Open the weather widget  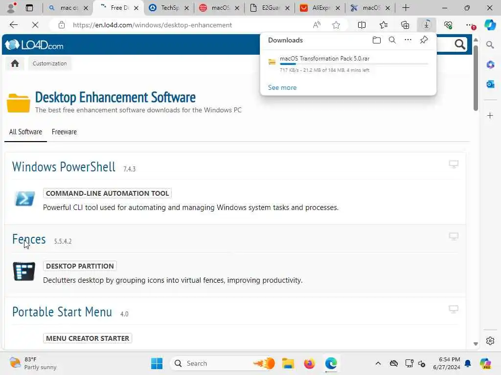point(32,363)
